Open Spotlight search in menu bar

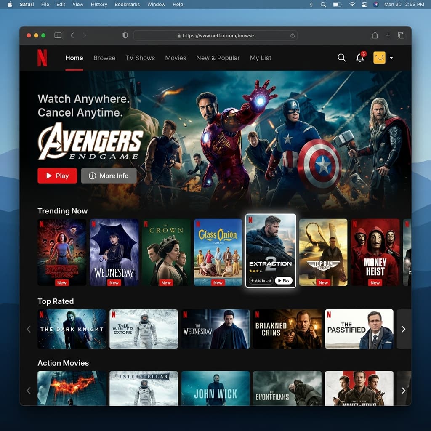(323, 4)
